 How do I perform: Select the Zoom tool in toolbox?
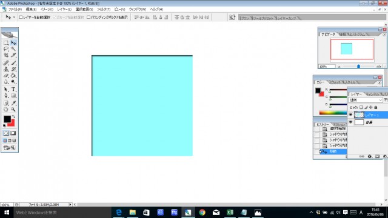[x=13, y=109]
